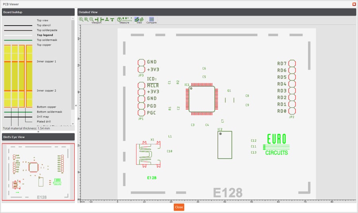This screenshot has height=213, width=358.
Task: Click the Q1 component label
Action: click(229, 90)
